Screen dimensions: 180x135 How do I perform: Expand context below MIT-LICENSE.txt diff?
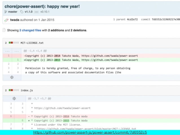click(12, 78)
